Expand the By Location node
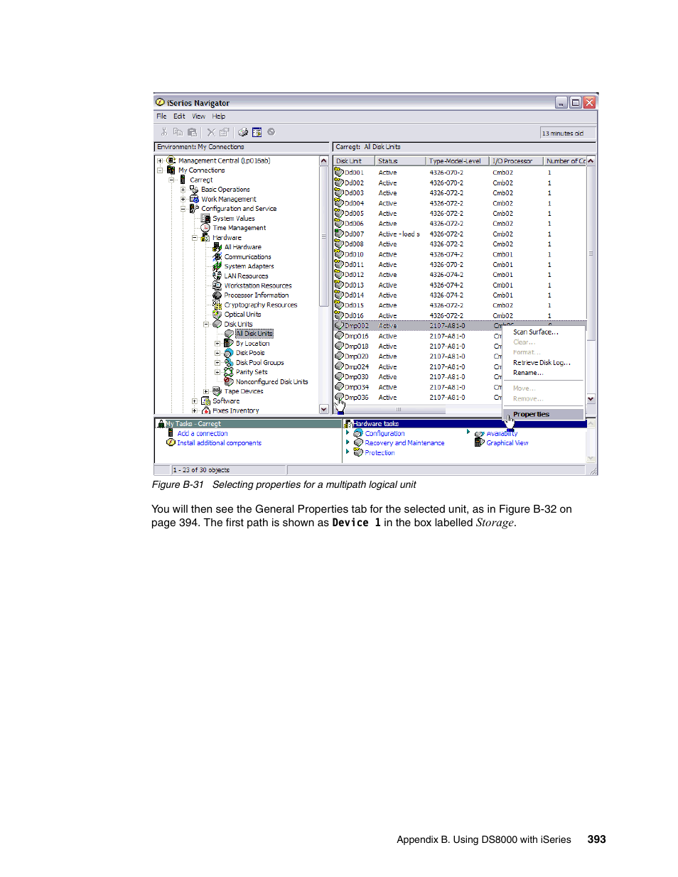This screenshot has width=678, height=877. (x=217, y=344)
